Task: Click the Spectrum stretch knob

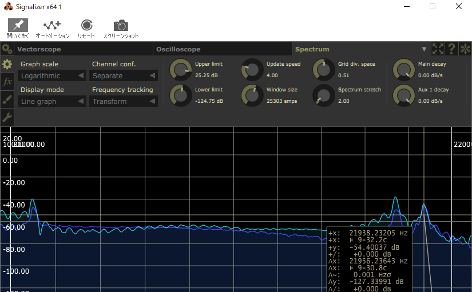Action: (324, 95)
